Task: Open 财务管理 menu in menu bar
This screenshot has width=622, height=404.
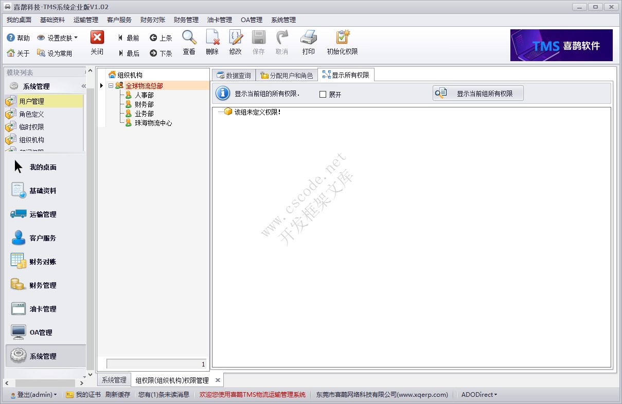Action: [x=186, y=20]
